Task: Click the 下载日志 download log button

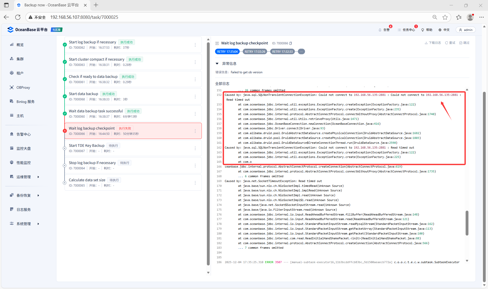Action: pos(433,43)
